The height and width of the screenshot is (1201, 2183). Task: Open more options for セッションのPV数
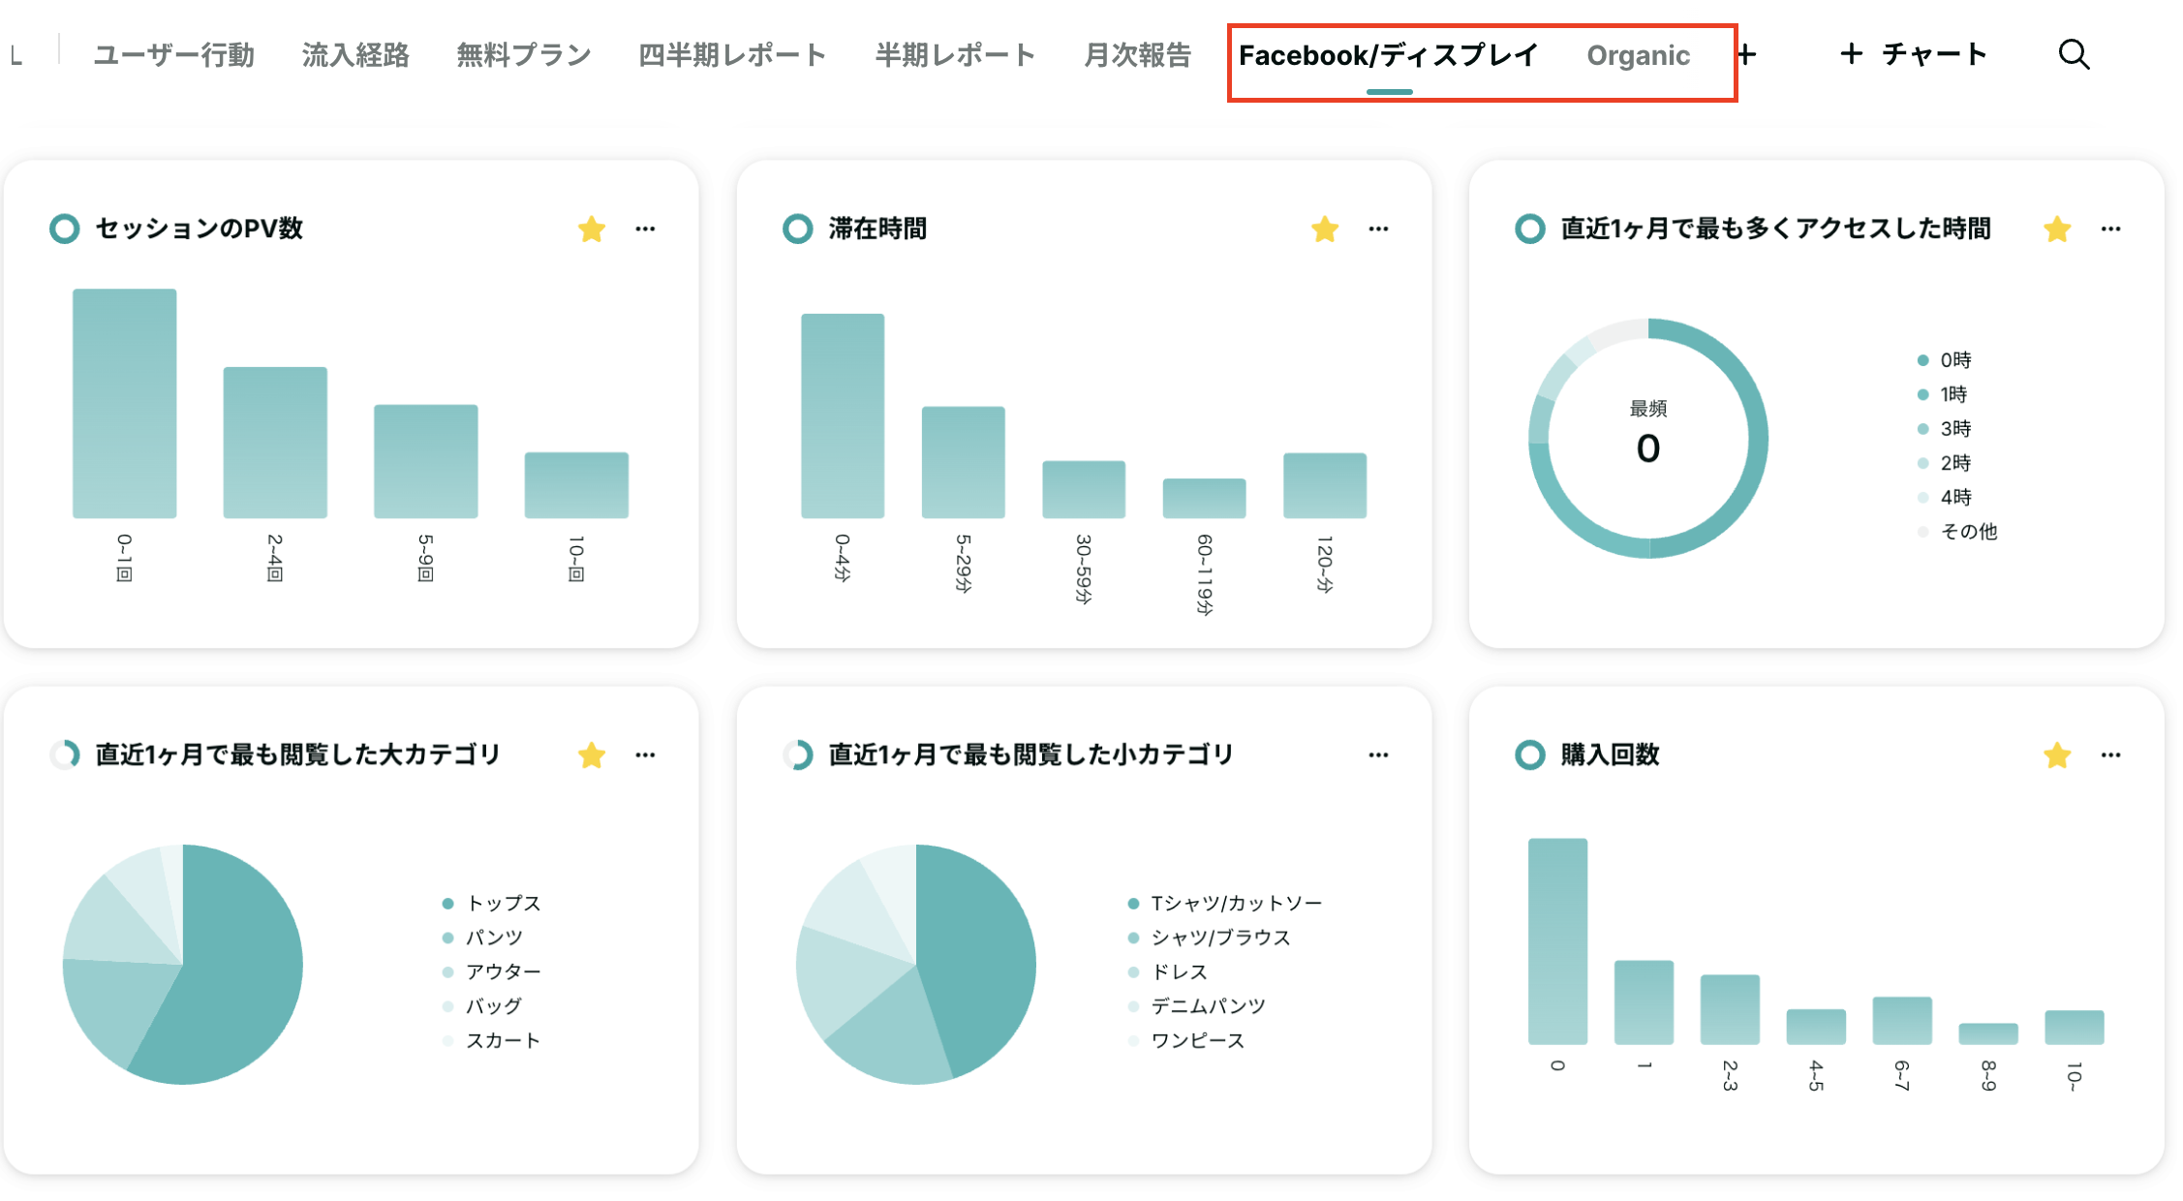pos(646,230)
